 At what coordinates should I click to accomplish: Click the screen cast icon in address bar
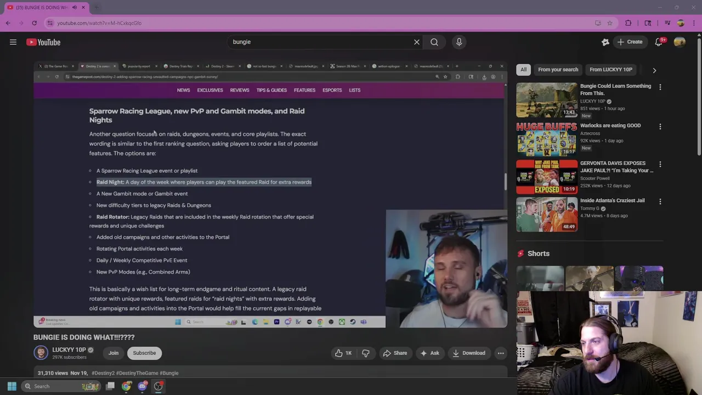point(598,23)
